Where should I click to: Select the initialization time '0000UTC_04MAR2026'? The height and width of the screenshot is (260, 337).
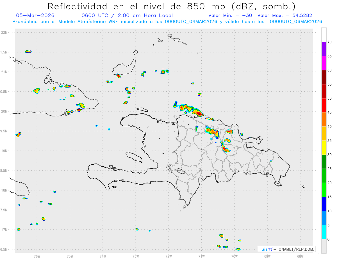pyautogui.click(x=191, y=22)
